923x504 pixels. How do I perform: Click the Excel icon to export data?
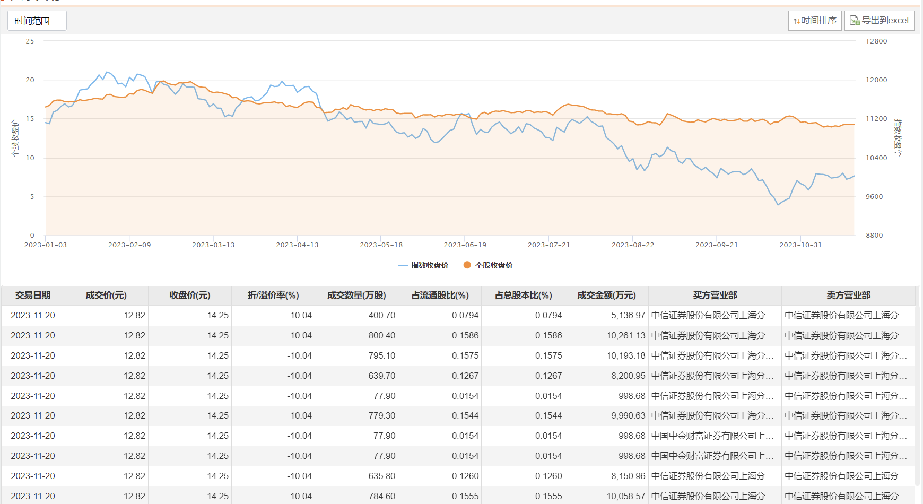pyautogui.click(x=855, y=21)
